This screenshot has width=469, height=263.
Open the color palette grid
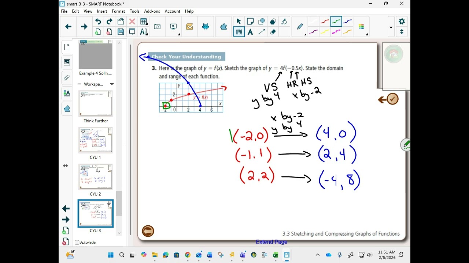[361, 27]
